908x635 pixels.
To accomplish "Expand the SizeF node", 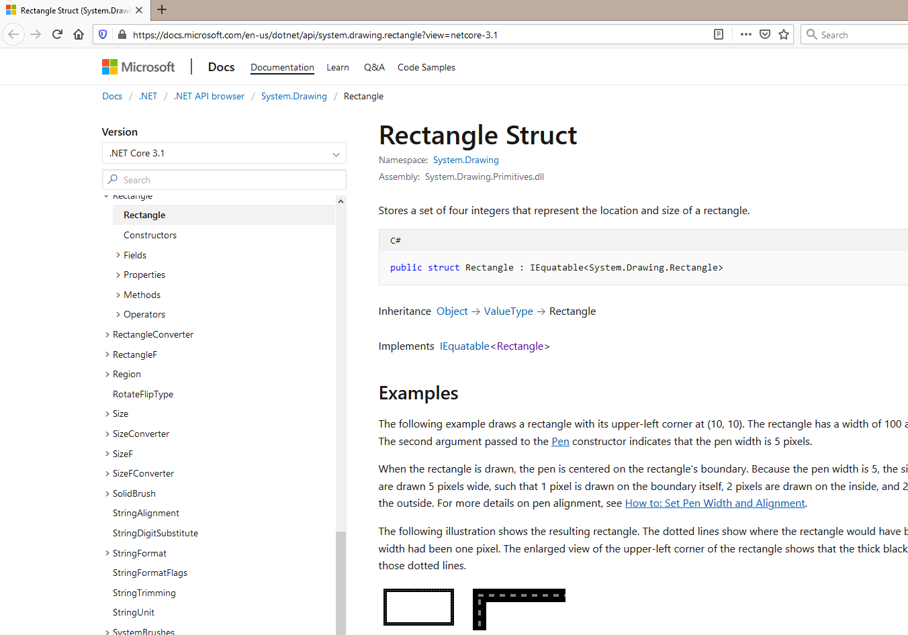I will pyautogui.click(x=107, y=454).
